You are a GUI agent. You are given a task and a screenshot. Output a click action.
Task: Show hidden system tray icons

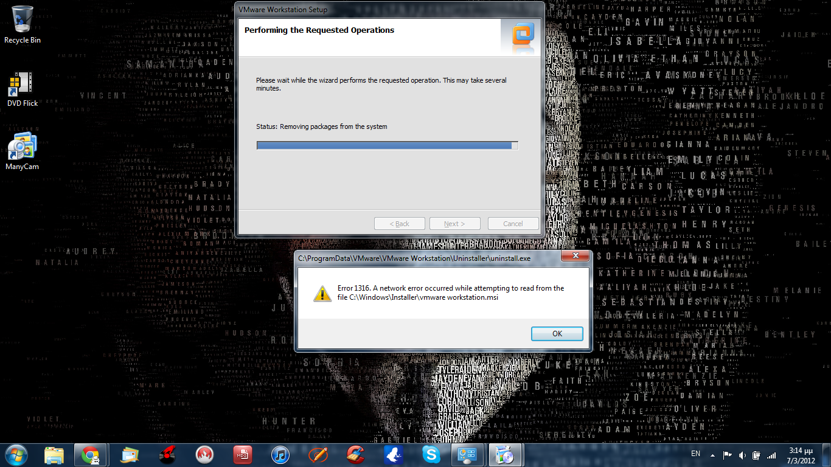(x=712, y=455)
